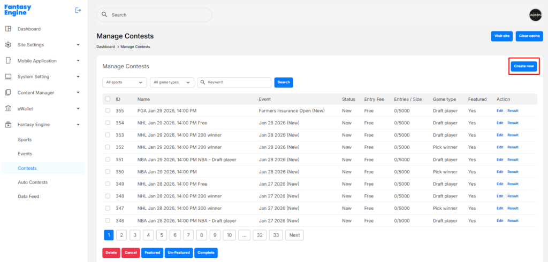
Task: Click Edit link for contest 353
Action: [500, 135]
